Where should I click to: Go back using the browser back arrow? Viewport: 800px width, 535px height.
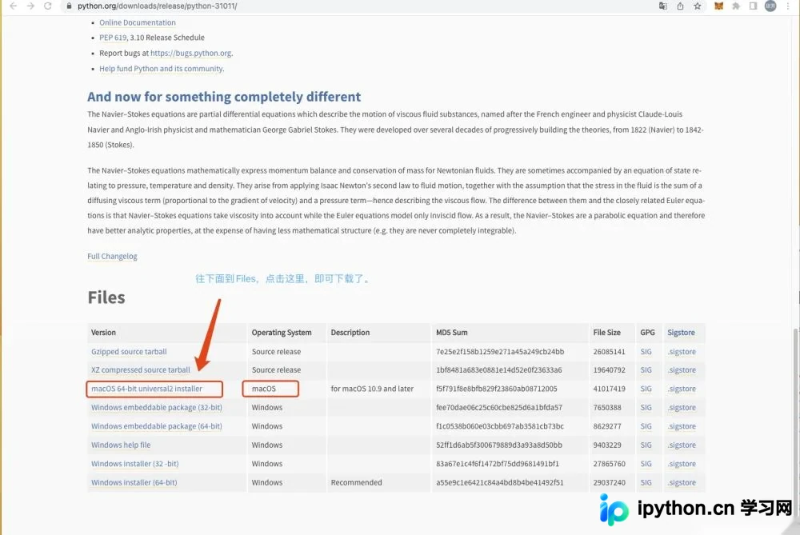(14, 6)
